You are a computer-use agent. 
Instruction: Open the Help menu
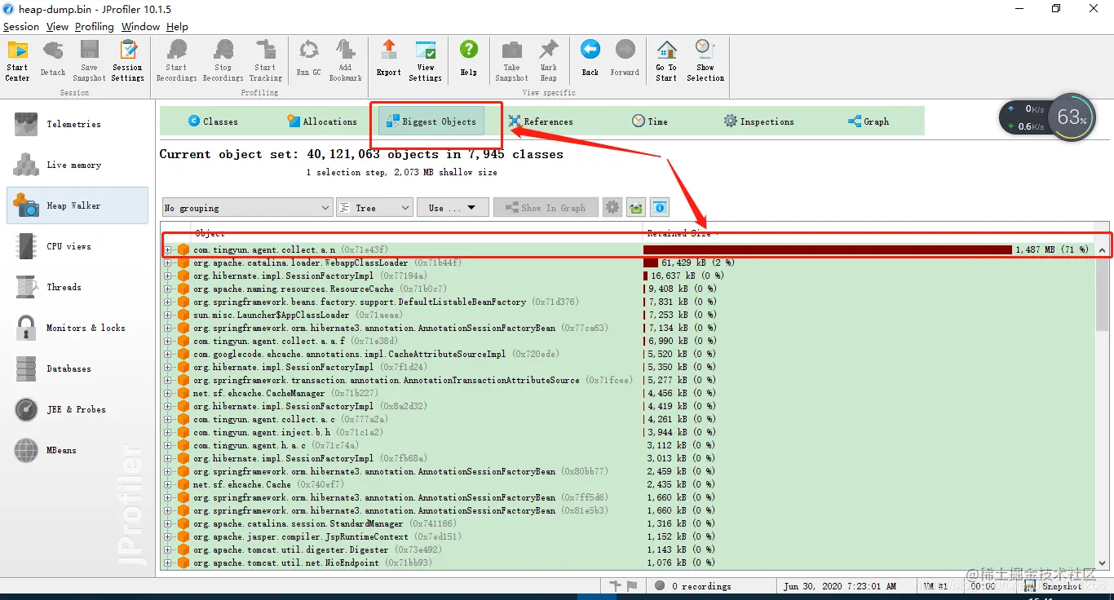(177, 26)
